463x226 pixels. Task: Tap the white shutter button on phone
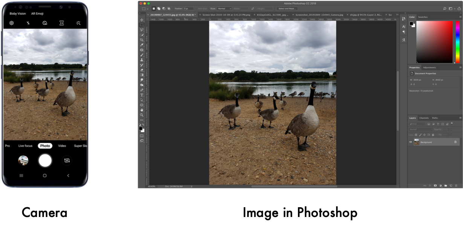pyautogui.click(x=45, y=160)
